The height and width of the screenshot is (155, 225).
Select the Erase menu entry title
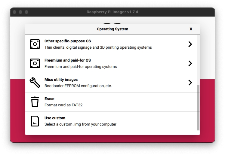49,99
